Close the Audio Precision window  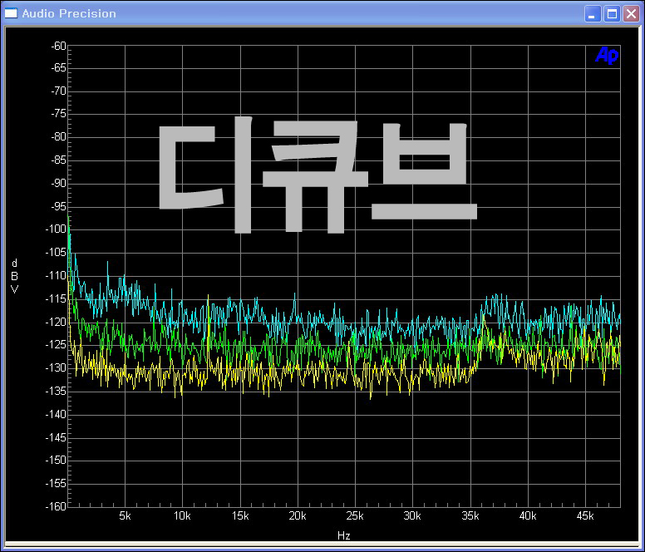pos(631,13)
